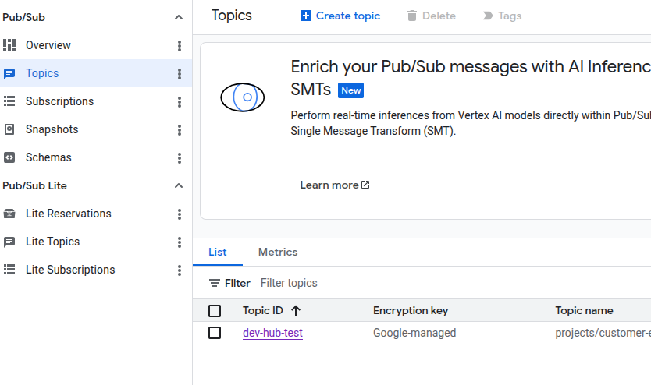This screenshot has height=385, width=651.
Task: Open Lite Topics in the sidebar
Action: point(53,242)
